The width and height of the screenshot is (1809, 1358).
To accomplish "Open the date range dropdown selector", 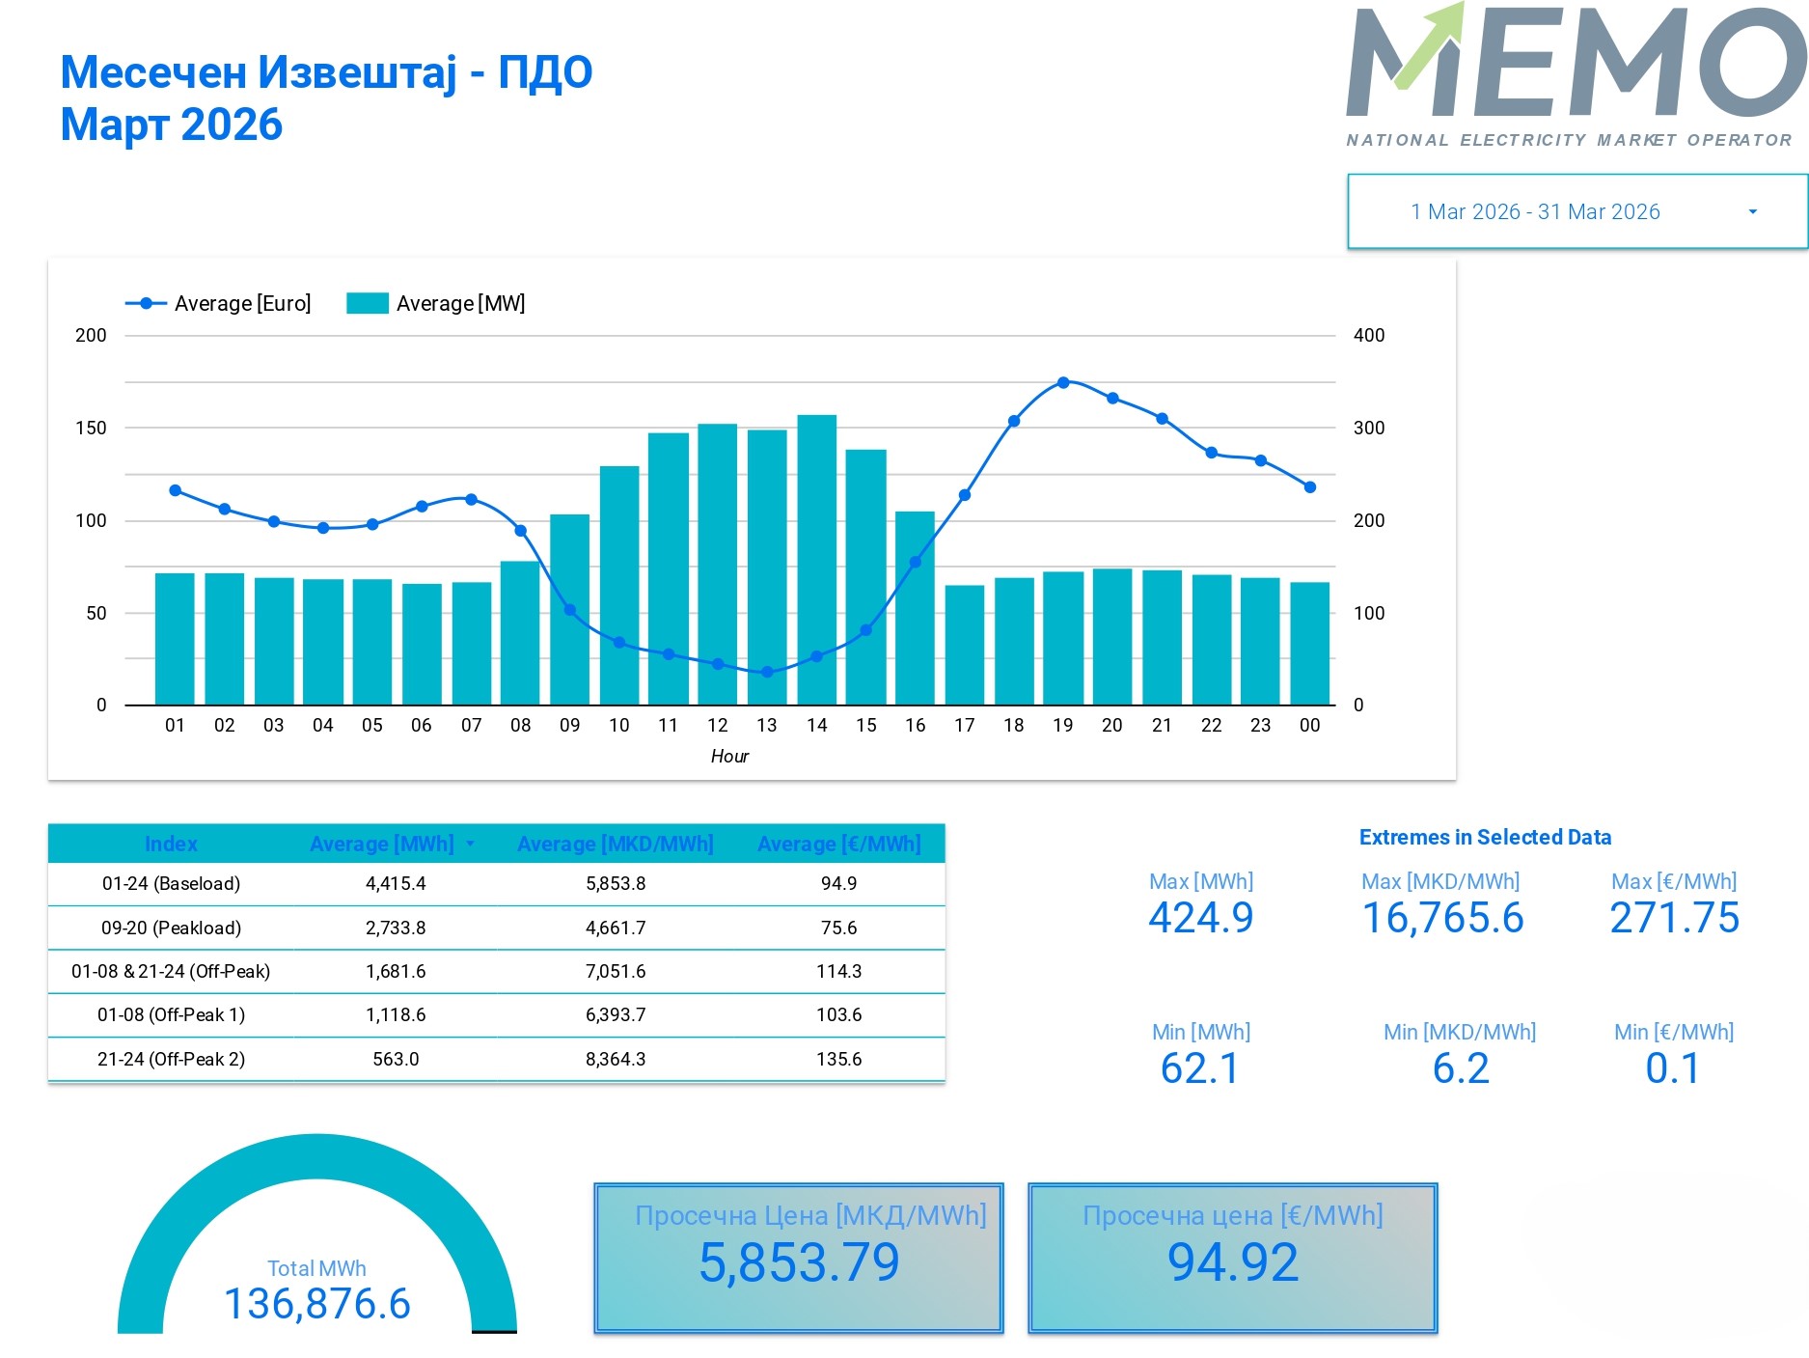I will coord(1534,211).
